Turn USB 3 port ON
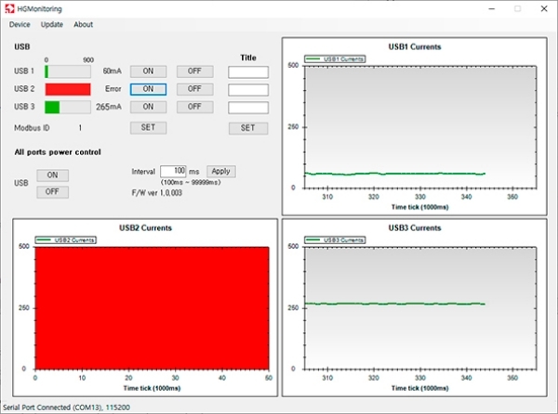558x414 pixels. (148, 107)
